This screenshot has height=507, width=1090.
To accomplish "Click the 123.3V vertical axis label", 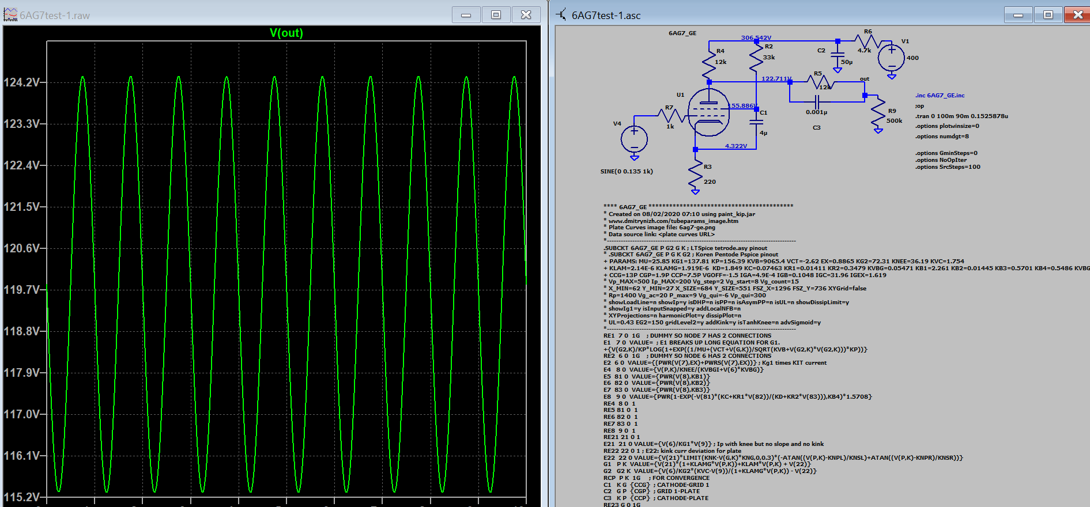I will point(21,124).
